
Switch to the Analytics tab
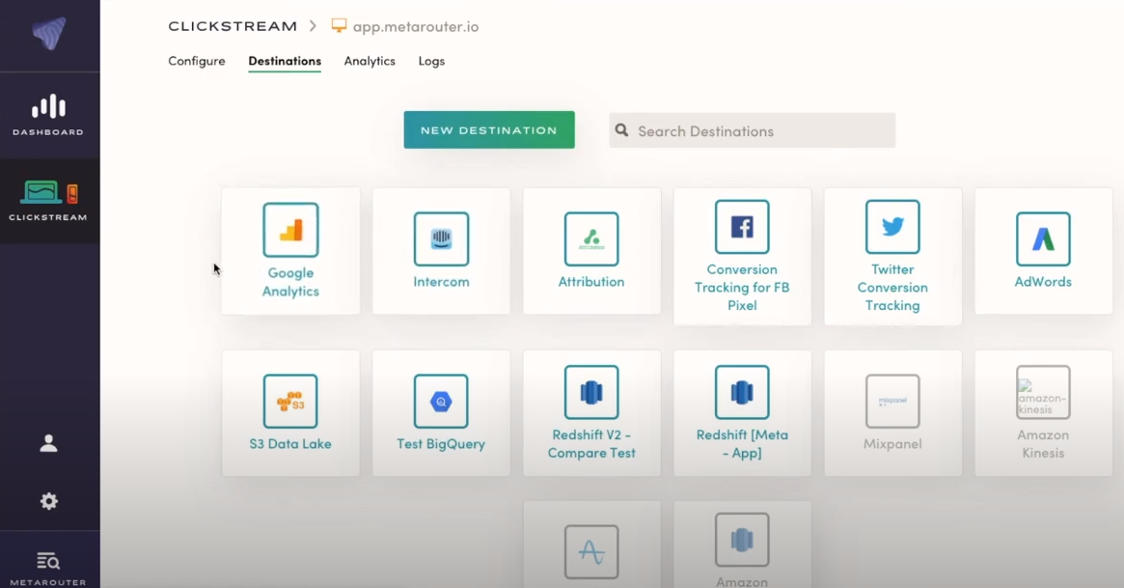click(370, 61)
